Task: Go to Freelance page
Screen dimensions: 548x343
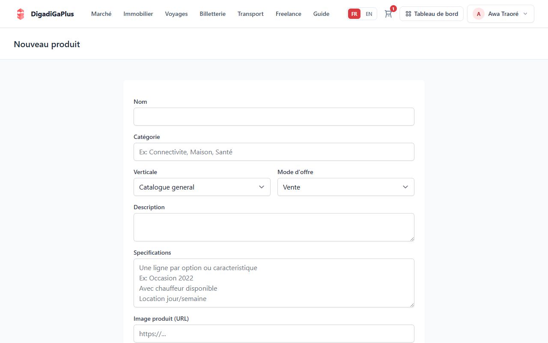Action: pos(289,14)
